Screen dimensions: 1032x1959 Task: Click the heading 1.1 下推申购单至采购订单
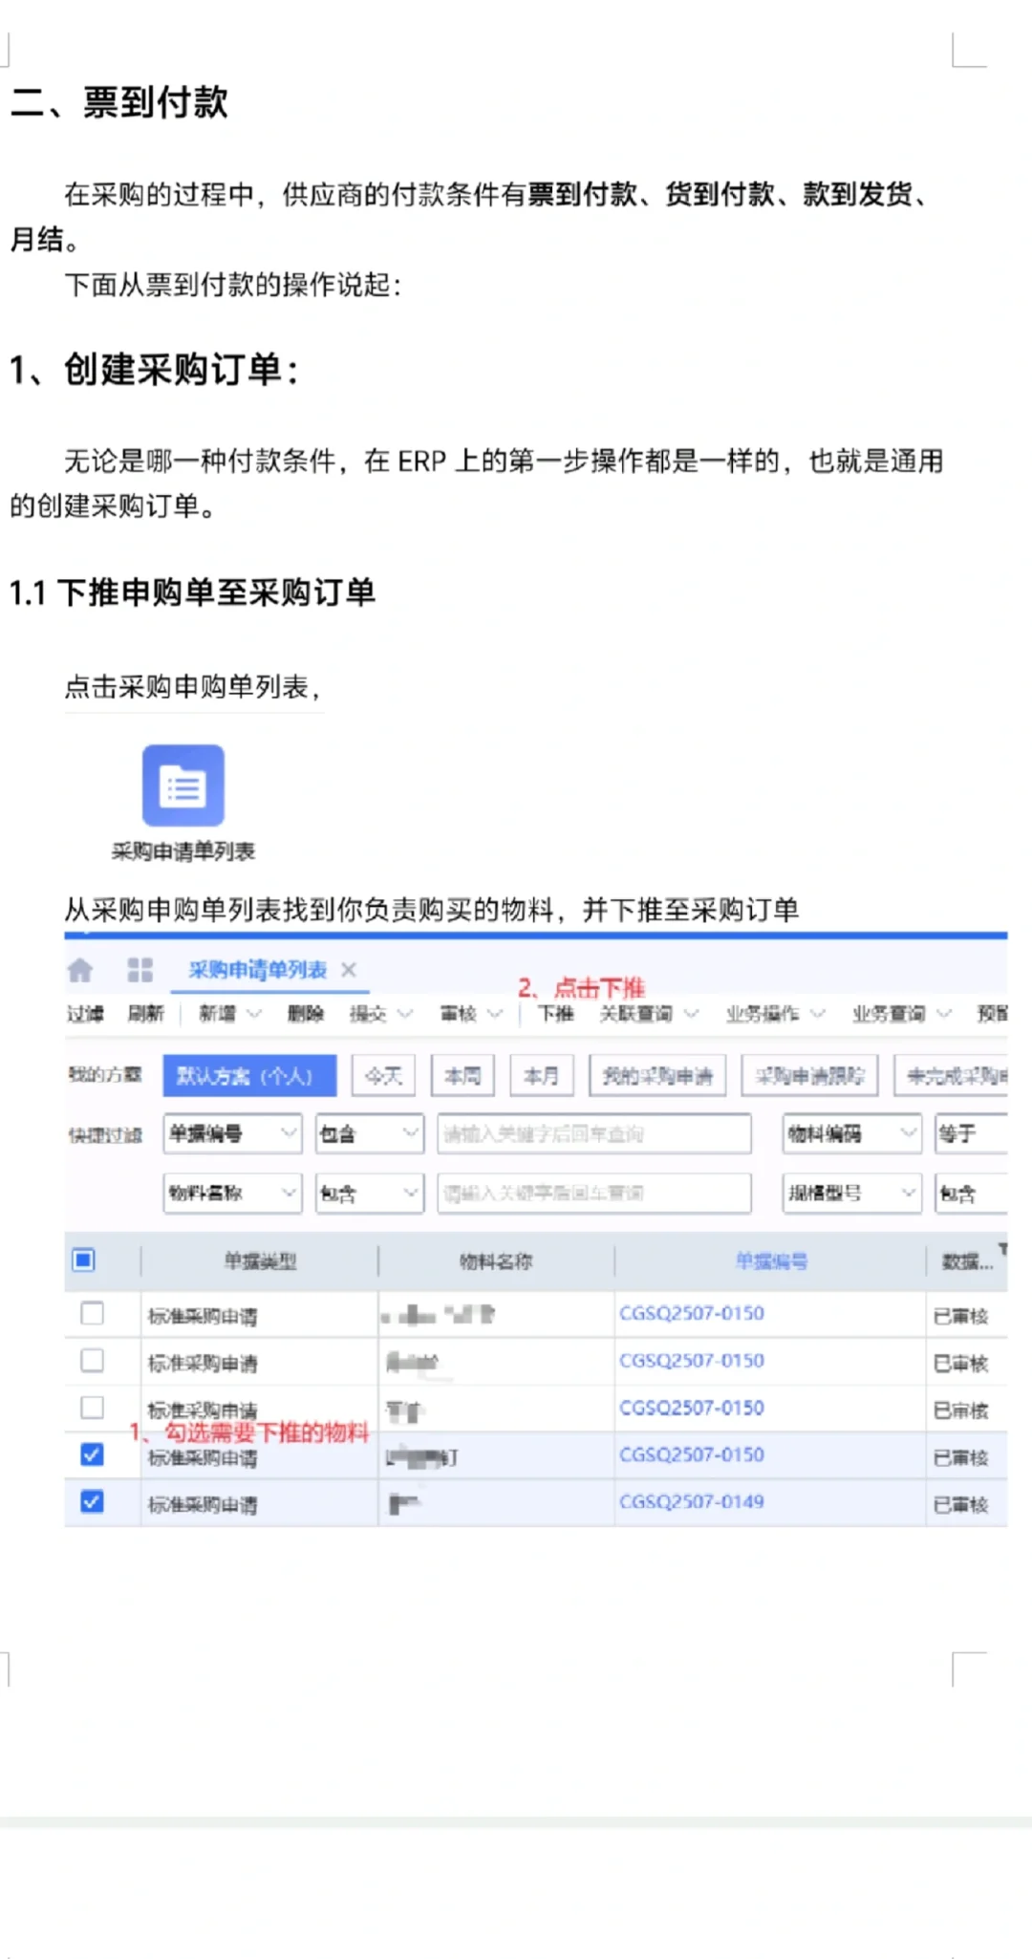(192, 592)
